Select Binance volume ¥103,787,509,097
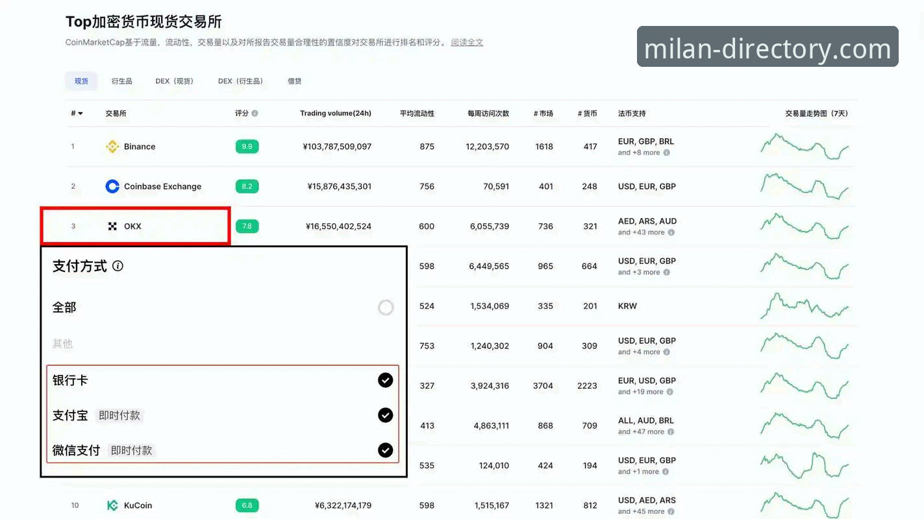924x519 pixels. tap(337, 147)
